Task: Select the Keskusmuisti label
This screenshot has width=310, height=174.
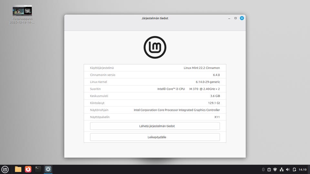Action: click(x=99, y=96)
